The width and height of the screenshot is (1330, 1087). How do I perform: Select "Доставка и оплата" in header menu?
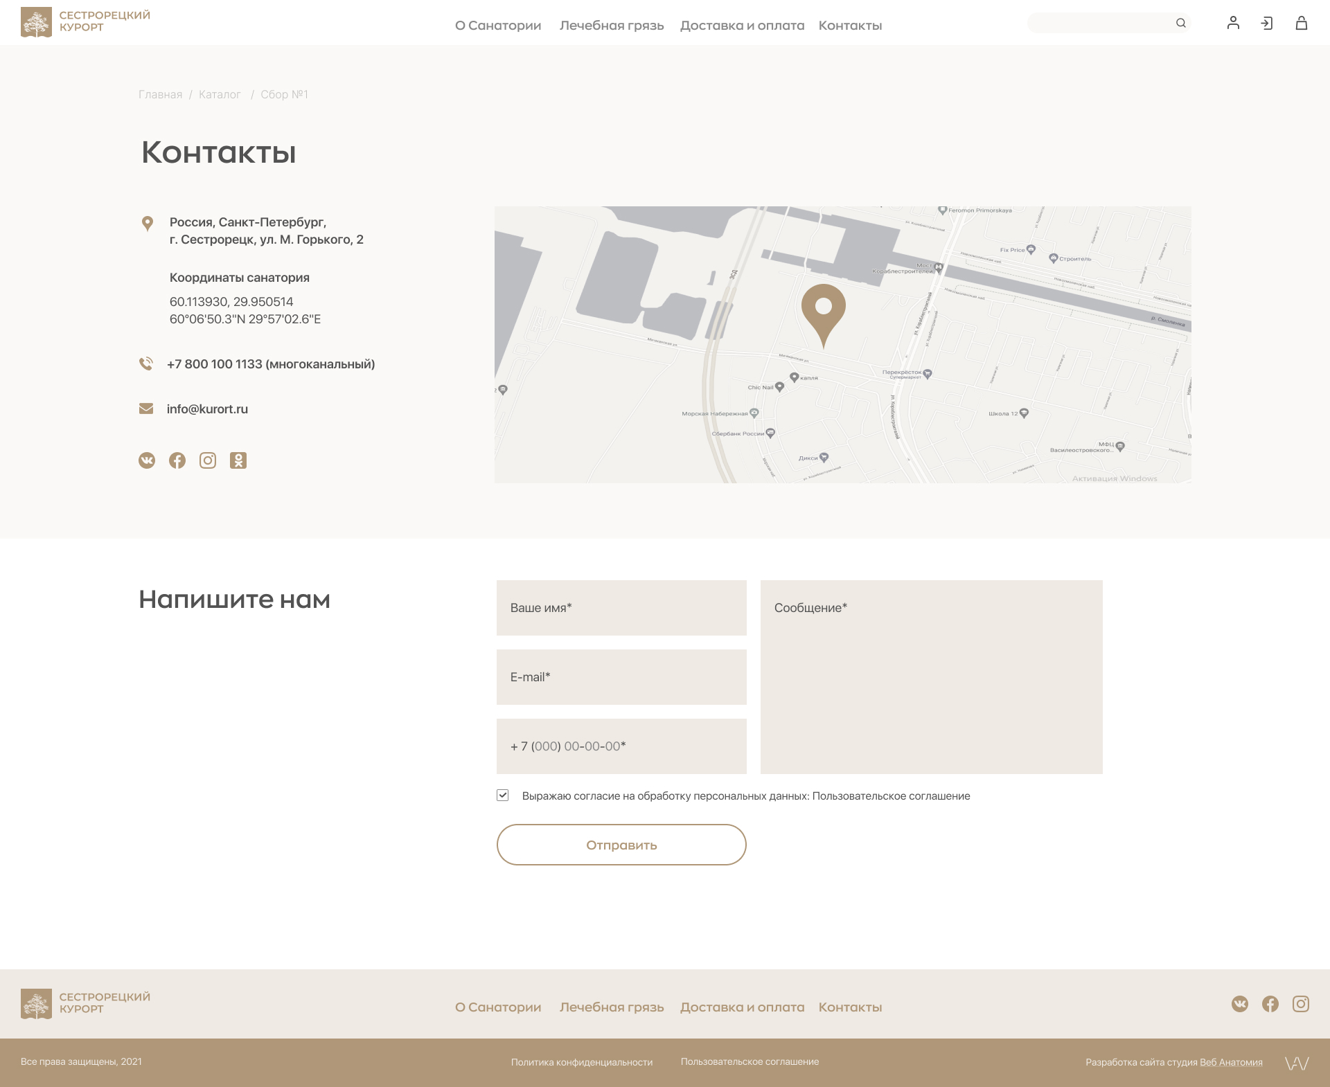(742, 26)
